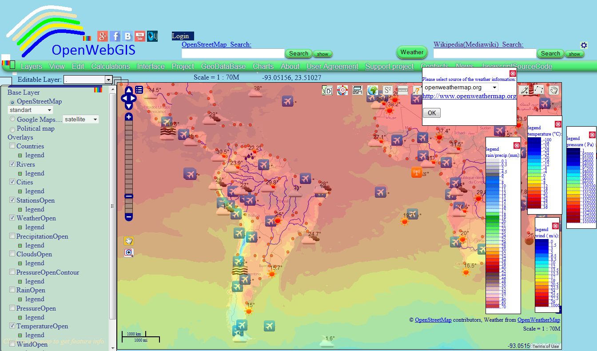
Task: Click the crosshair target globe icon
Action: coord(342,90)
